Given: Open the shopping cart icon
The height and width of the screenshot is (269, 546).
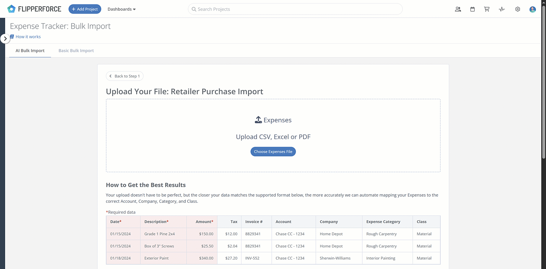Looking at the screenshot, I should [x=486, y=9].
